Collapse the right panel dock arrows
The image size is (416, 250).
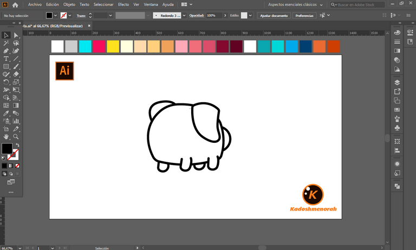click(412, 23)
